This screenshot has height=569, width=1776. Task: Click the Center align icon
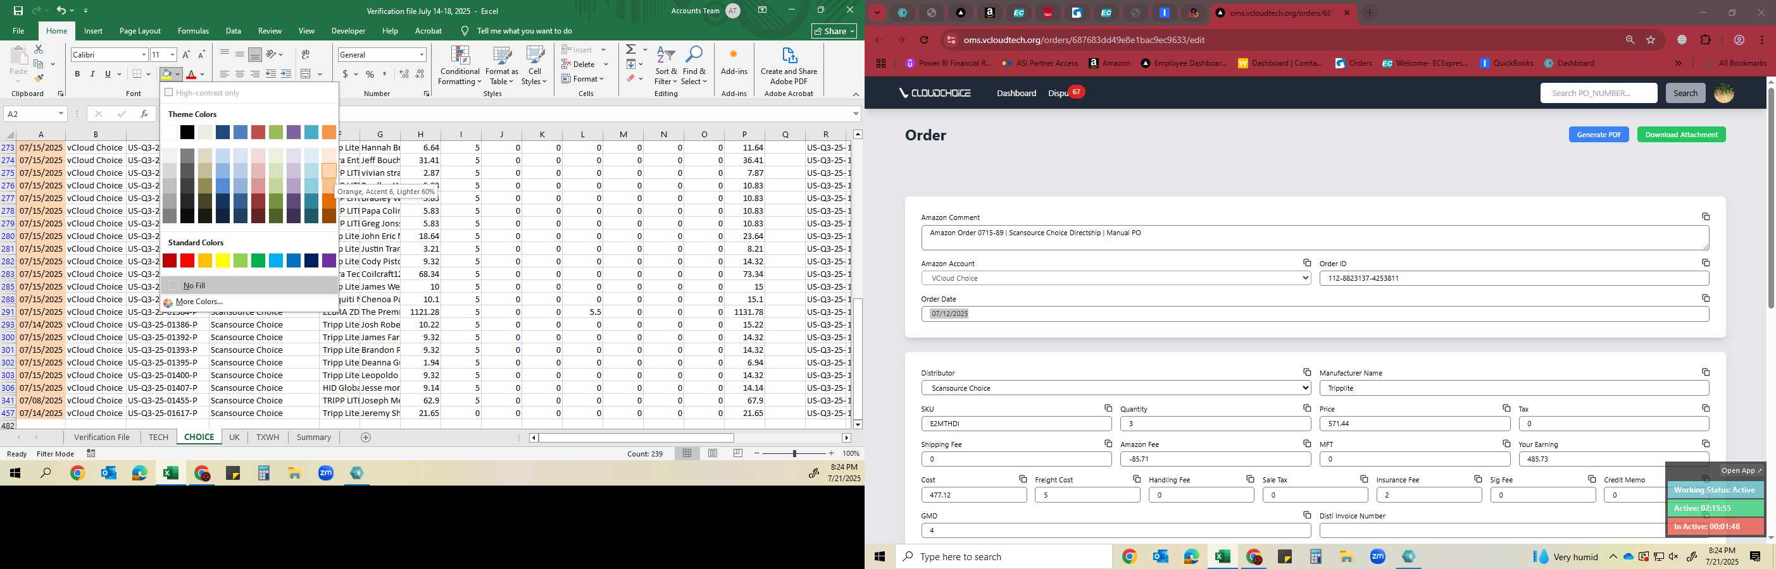tap(239, 74)
